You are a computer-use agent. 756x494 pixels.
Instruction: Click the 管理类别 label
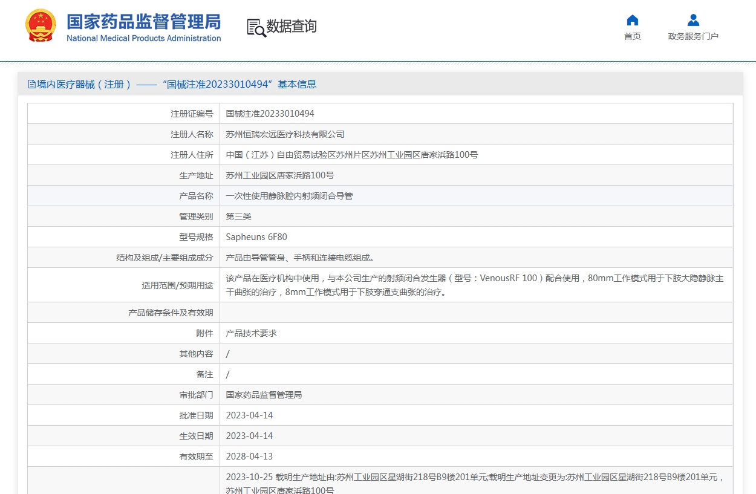(196, 216)
